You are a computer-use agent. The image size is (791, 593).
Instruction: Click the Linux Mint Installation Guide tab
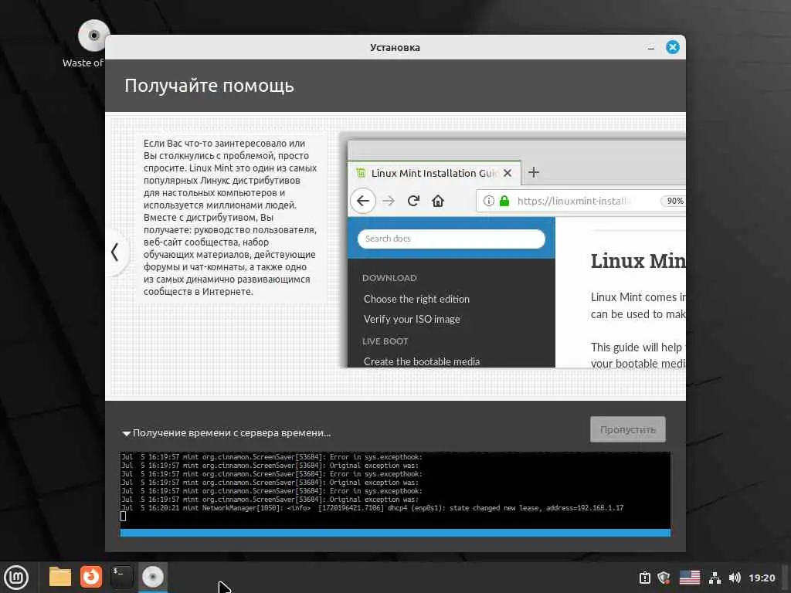click(434, 173)
